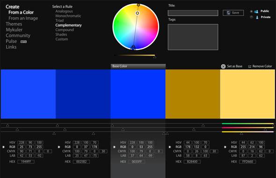Click the Base Color tab label
Image resolution: width=276 pixels, height=178 pixels.
coord(120,66)
